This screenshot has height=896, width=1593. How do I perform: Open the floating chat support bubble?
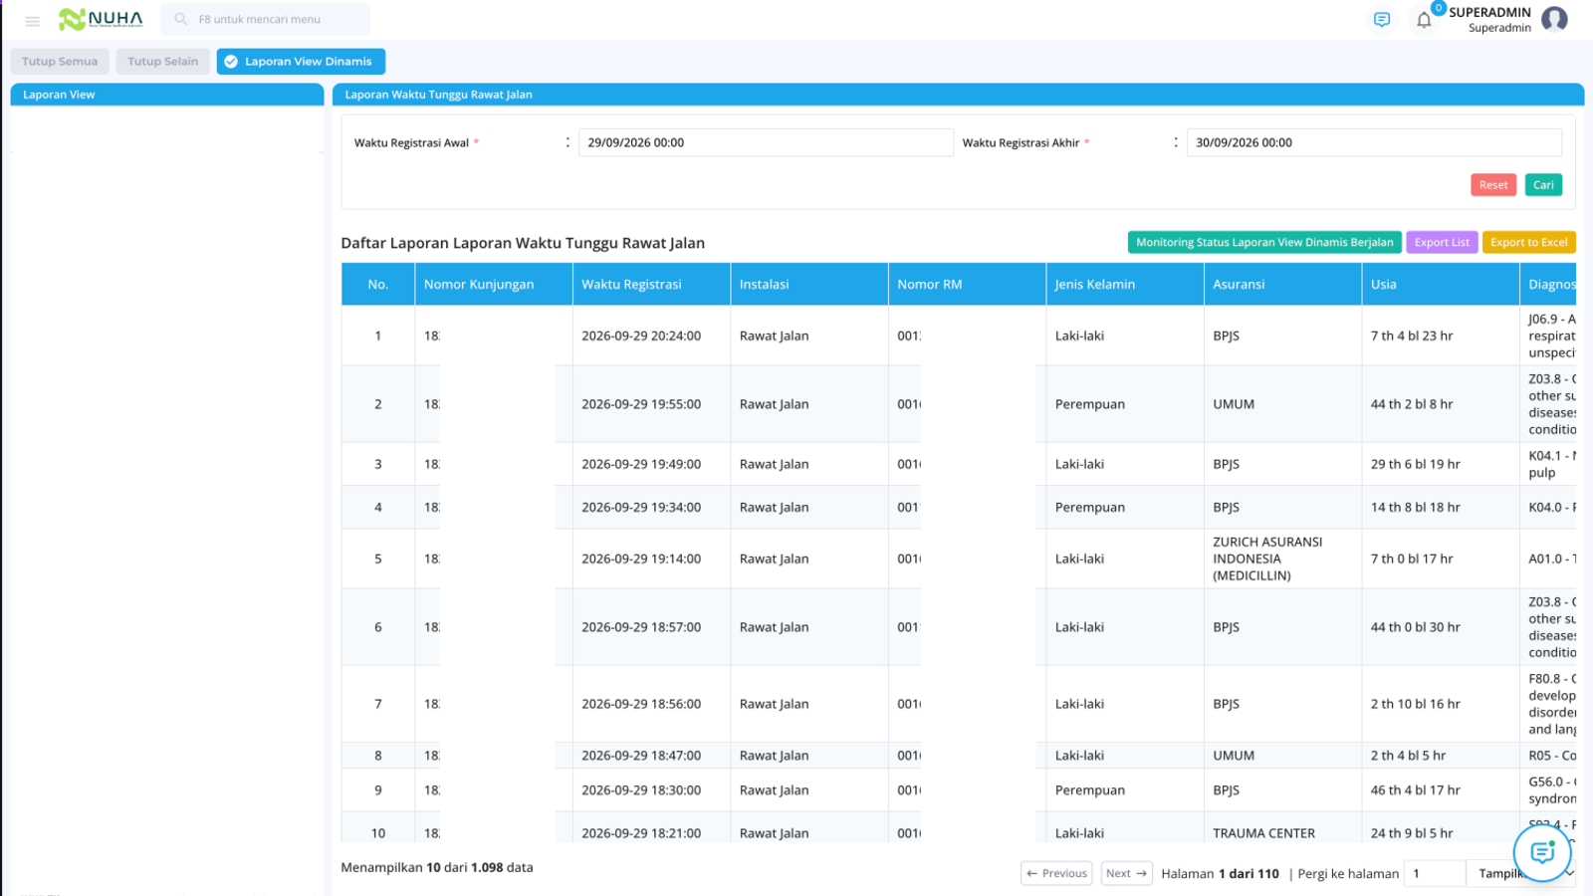[x=1542, y=852]
